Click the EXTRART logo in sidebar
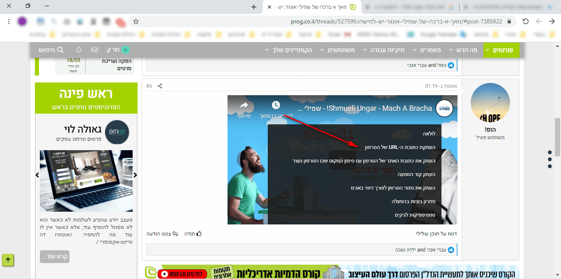Viewport: 561px width, 279px height. (x=117, y=133)
